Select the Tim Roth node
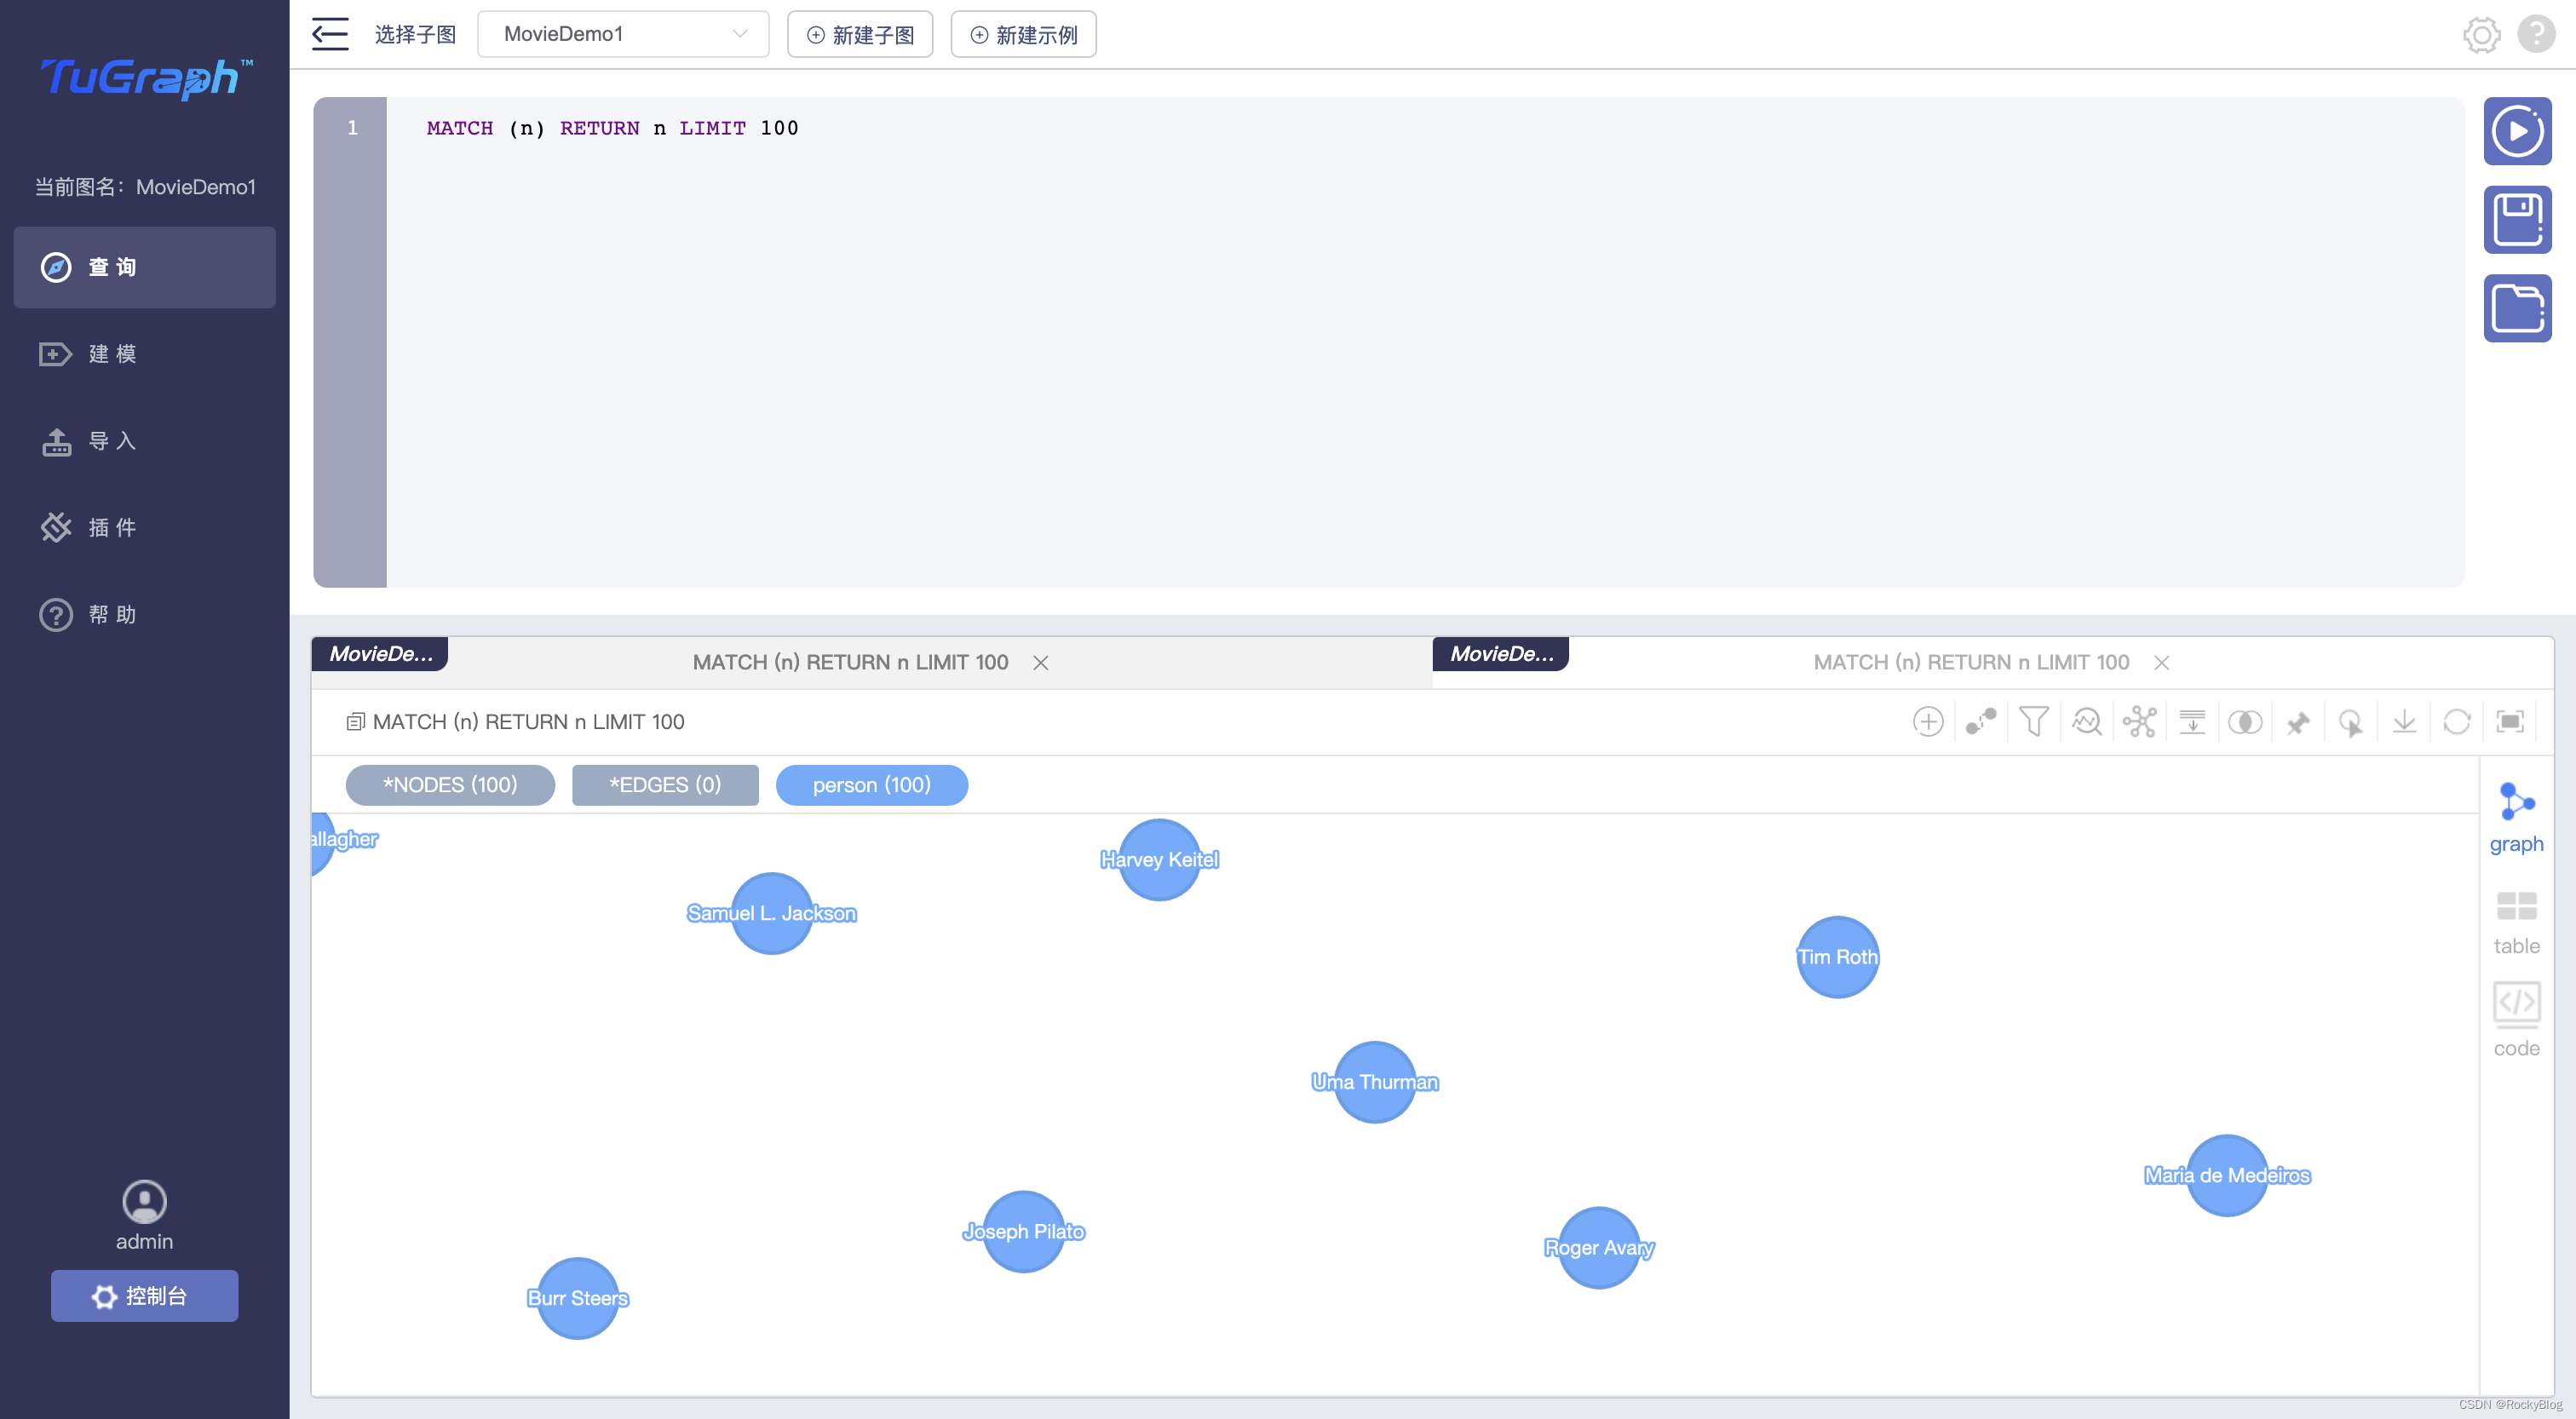 click(1837, 957)
